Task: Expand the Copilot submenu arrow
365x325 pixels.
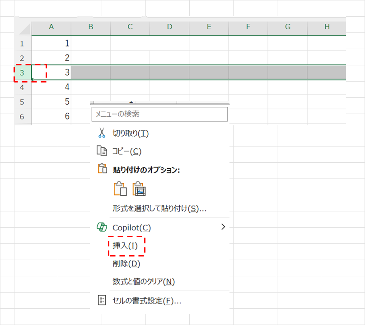Action: (x=222, y=227)
